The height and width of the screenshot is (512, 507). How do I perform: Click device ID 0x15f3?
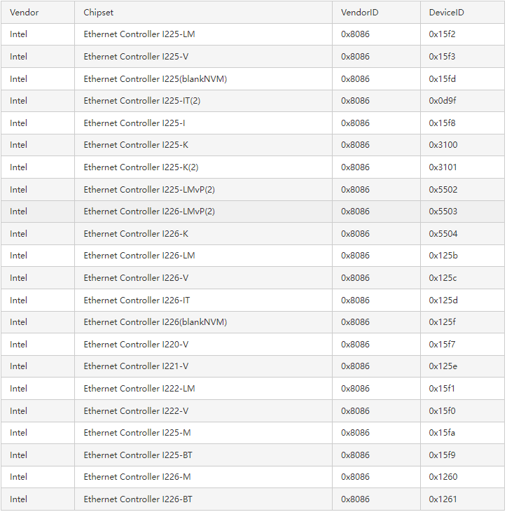442,57
